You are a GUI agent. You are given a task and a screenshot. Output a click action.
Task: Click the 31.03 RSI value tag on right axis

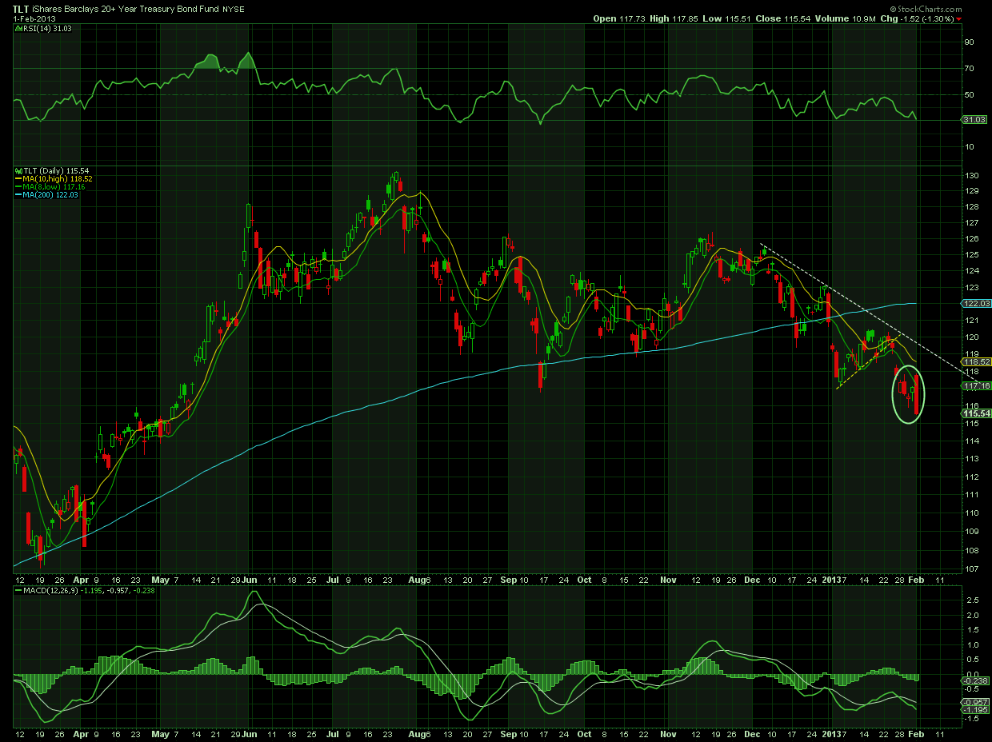pos(974,120)
